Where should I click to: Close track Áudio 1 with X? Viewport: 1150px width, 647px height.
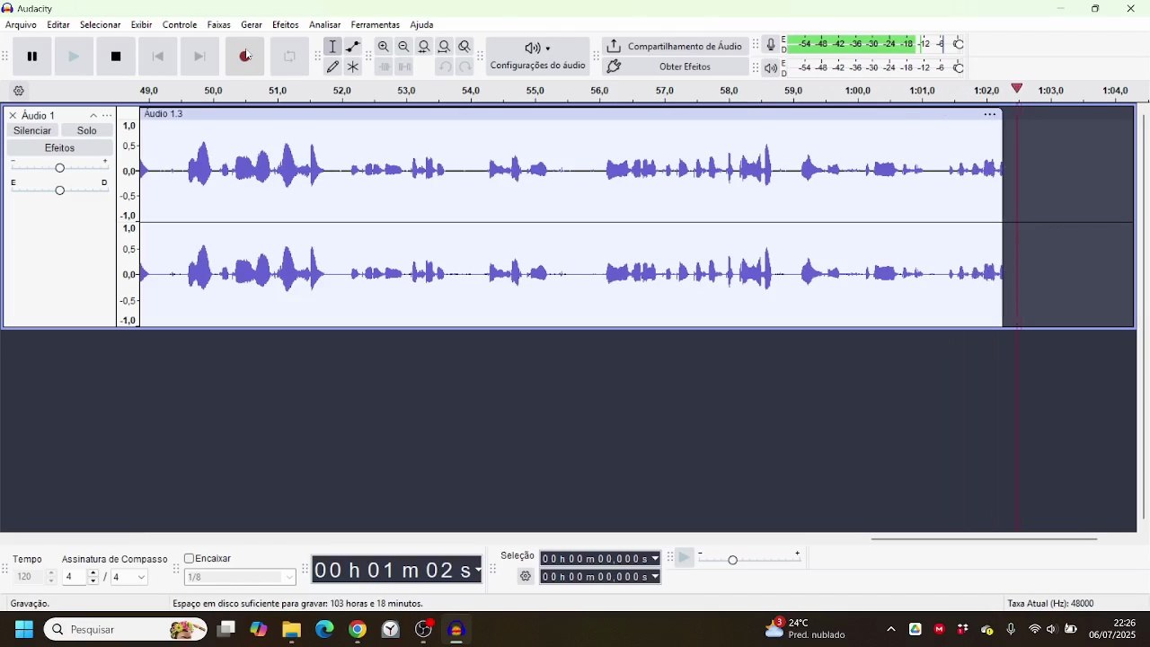coord(13,116)
